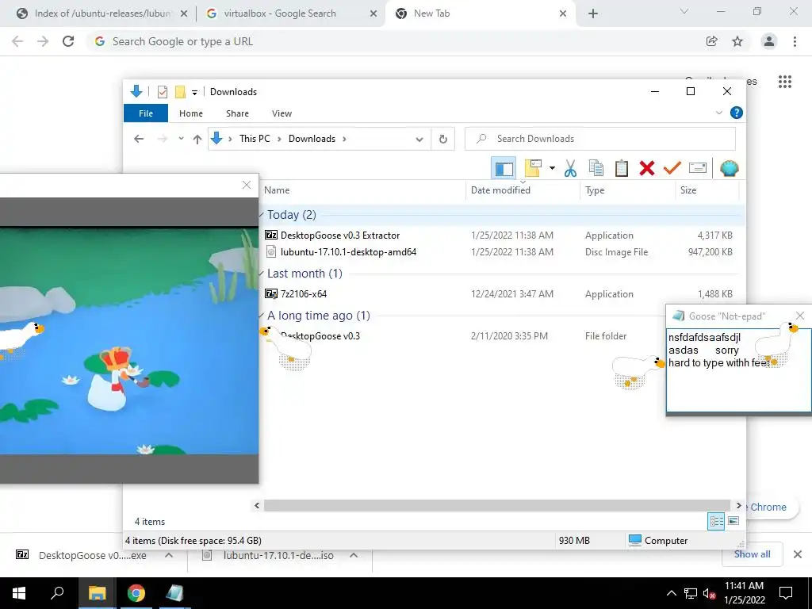Click the red X Delete icon
Screen dimensions: 812x609
coord(647,168)
